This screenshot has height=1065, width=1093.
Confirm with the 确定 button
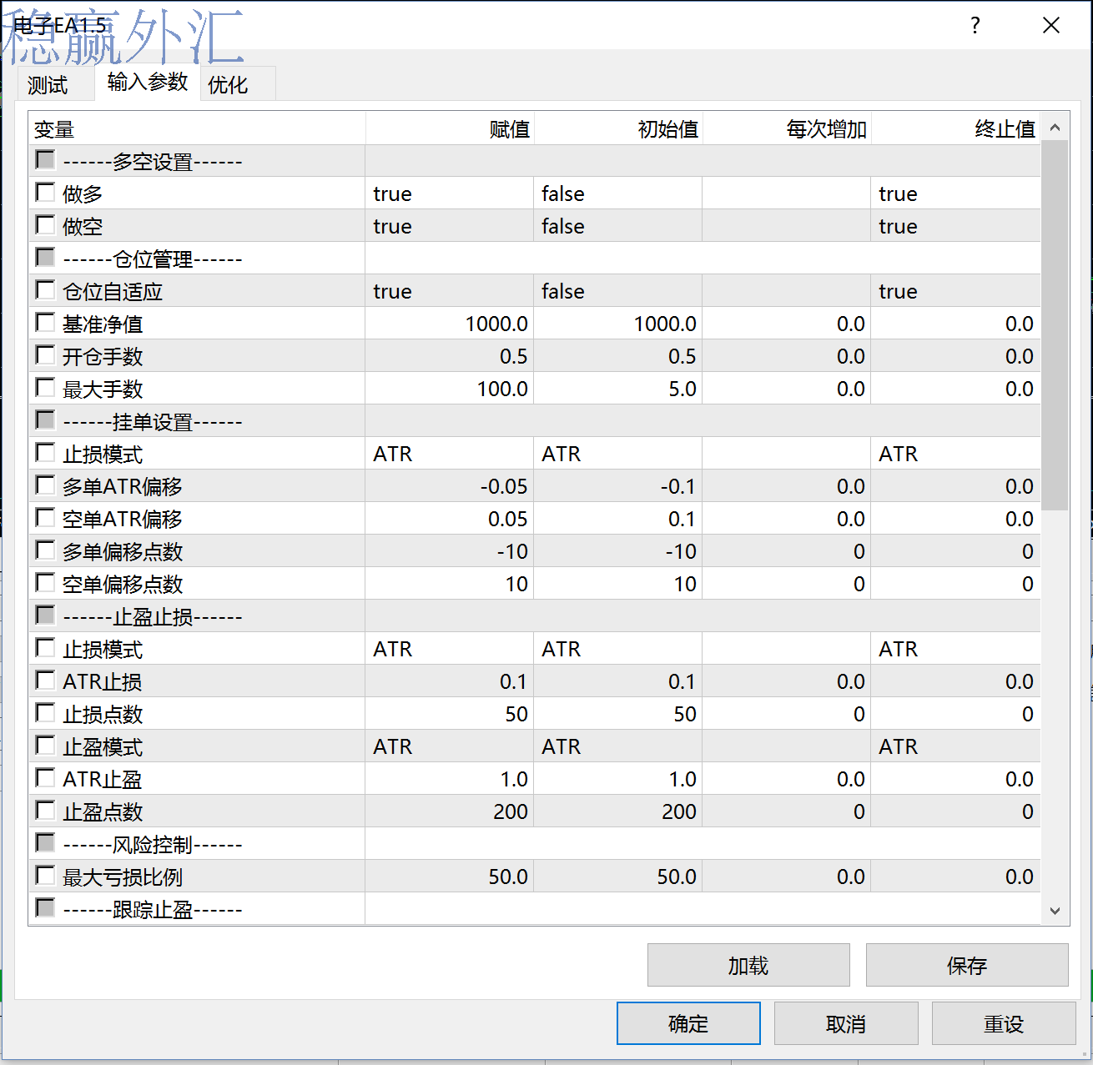688,1023
